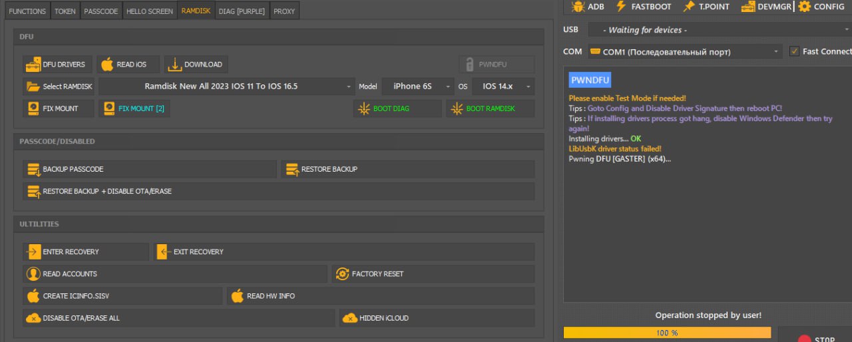Open the Ramdisk version dropdown
The width and height of the screenshot is (852, 342).
pyautogui.click(x=227, y=86)
